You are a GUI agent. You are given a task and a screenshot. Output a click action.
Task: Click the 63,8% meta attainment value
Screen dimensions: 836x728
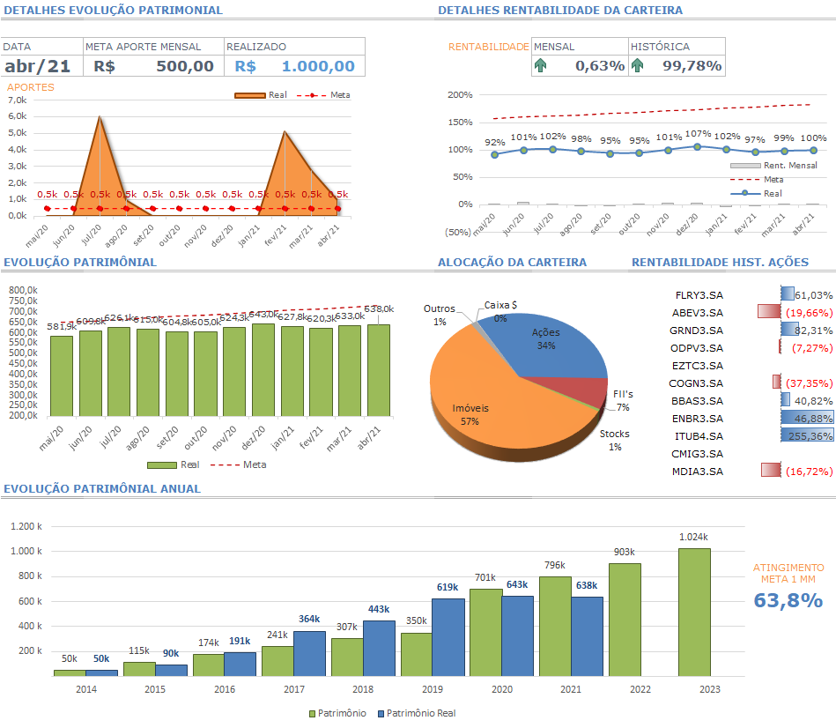[788, 600]
